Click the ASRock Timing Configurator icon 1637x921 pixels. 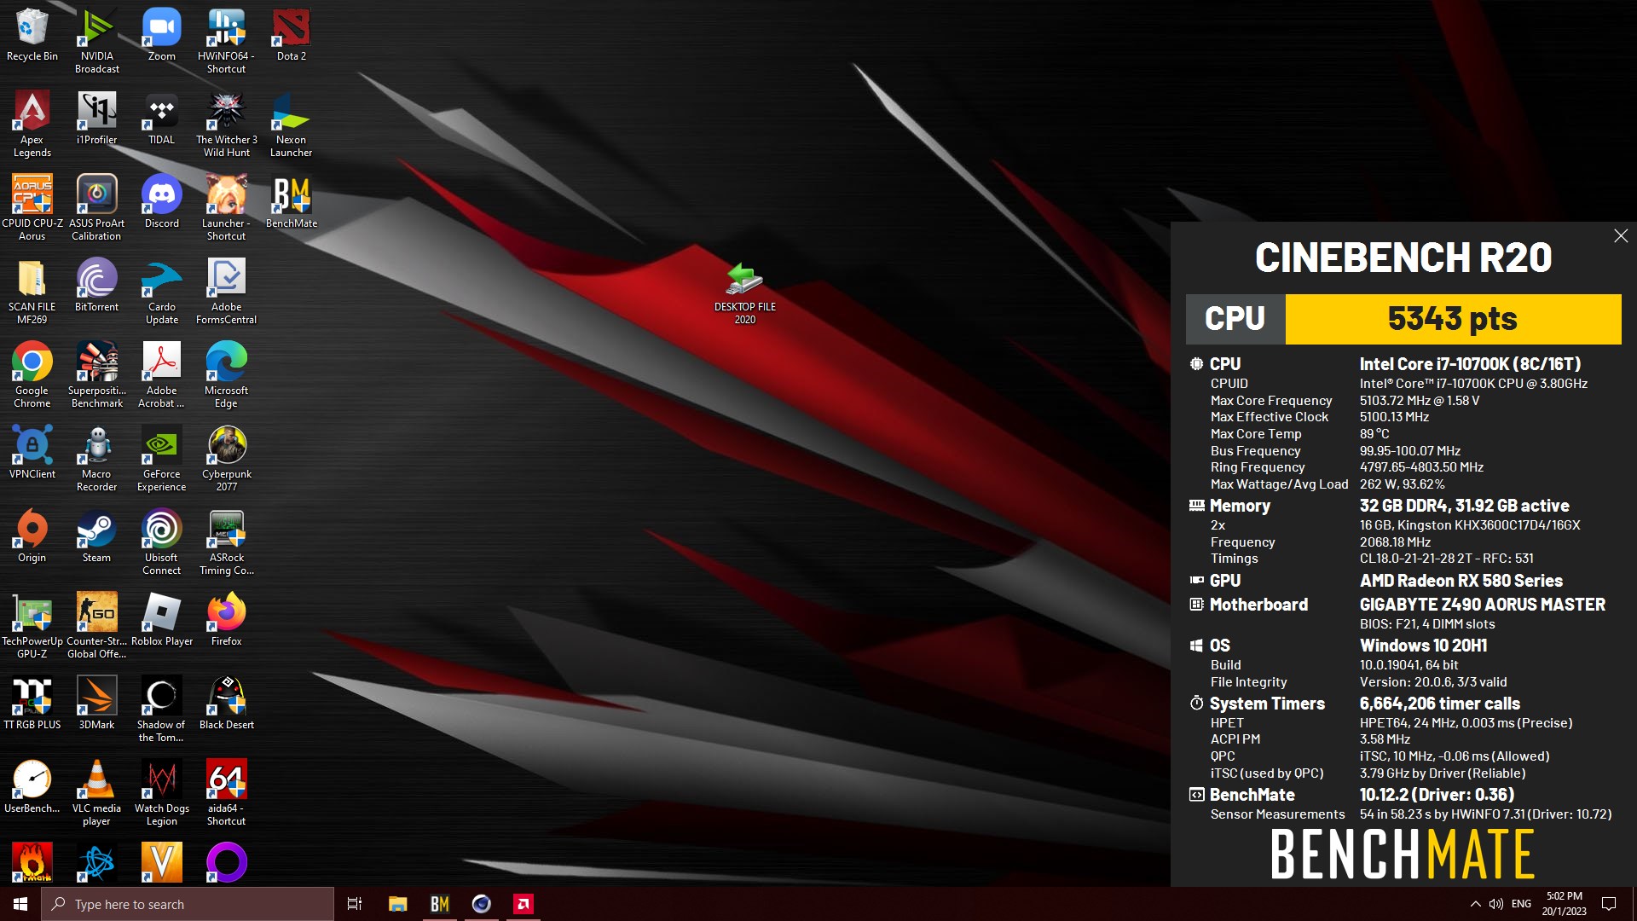coord(226,543)
